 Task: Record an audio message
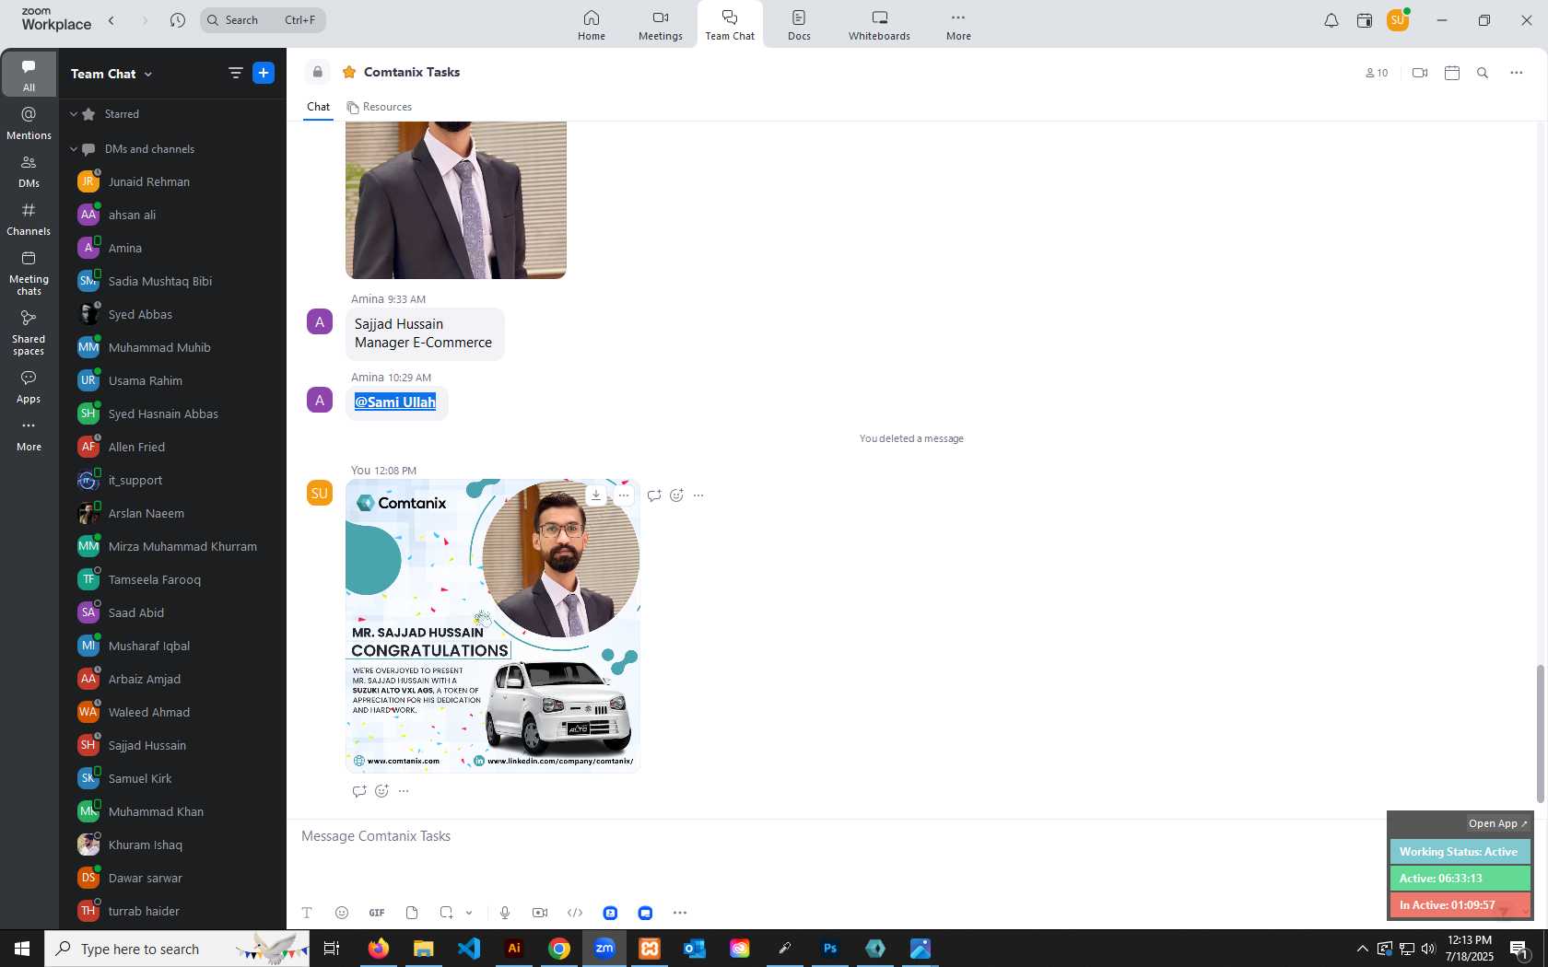[x=505, y=913]
